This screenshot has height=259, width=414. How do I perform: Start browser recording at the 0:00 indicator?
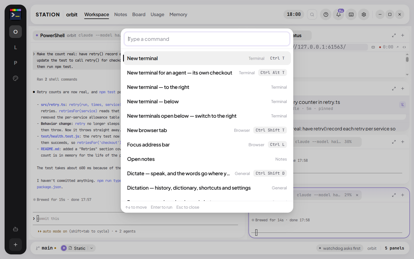[386, 47]
